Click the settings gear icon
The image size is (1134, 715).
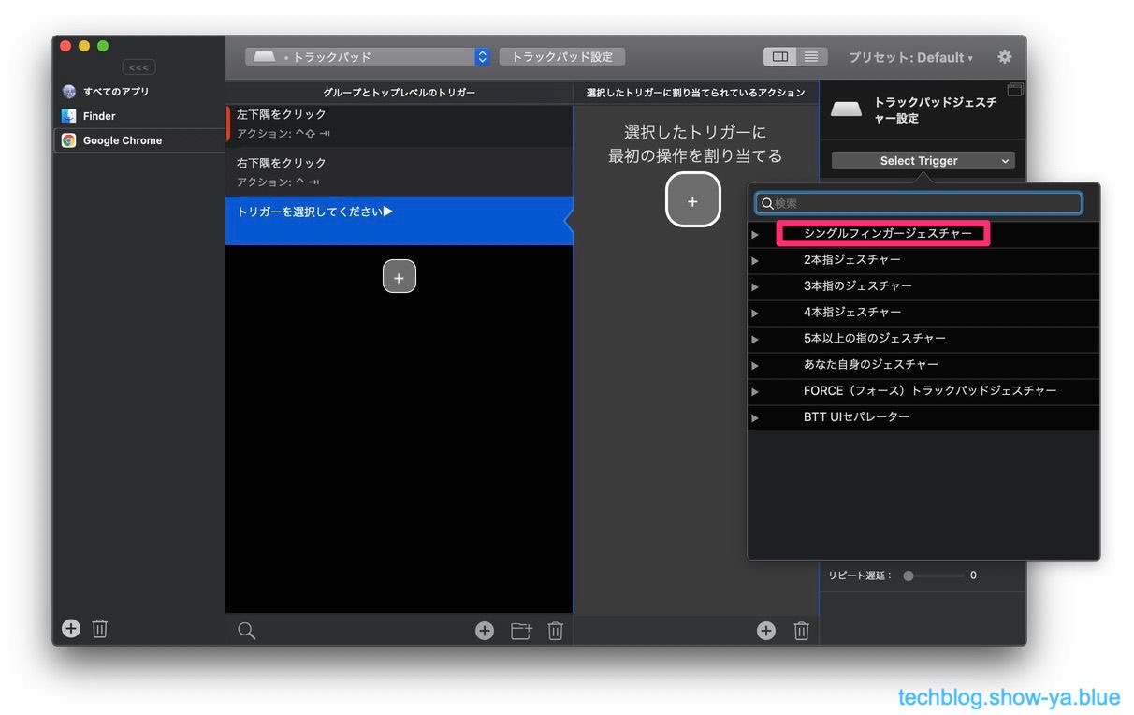(x=1004, y=57)
